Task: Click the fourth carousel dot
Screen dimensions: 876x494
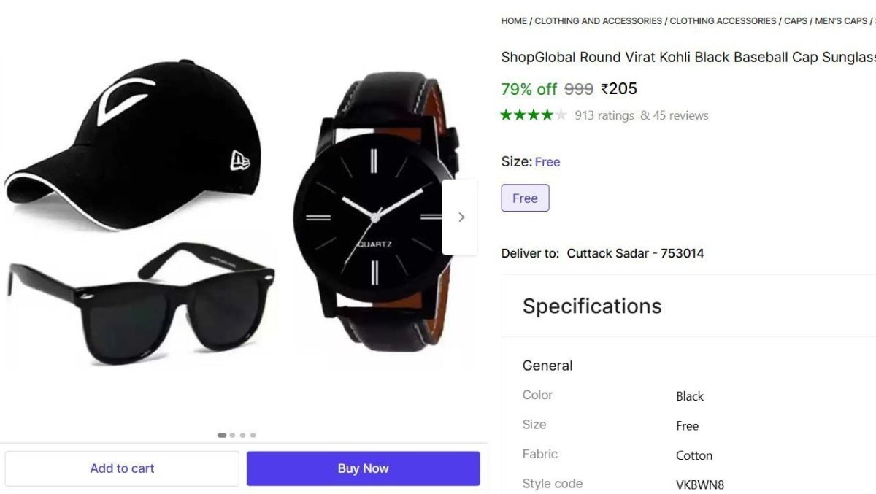Action: point(253,434)
